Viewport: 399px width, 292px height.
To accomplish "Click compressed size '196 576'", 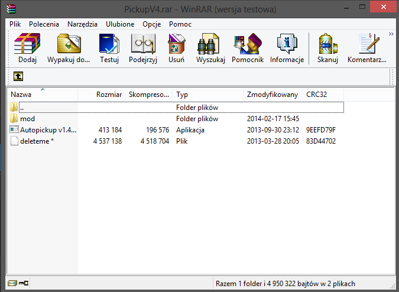I will (x=157, y=130).
